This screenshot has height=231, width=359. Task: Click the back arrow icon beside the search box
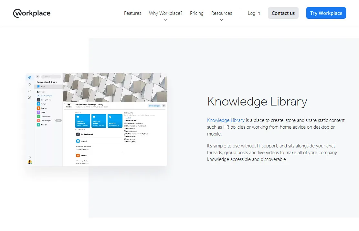coord(38,76)
